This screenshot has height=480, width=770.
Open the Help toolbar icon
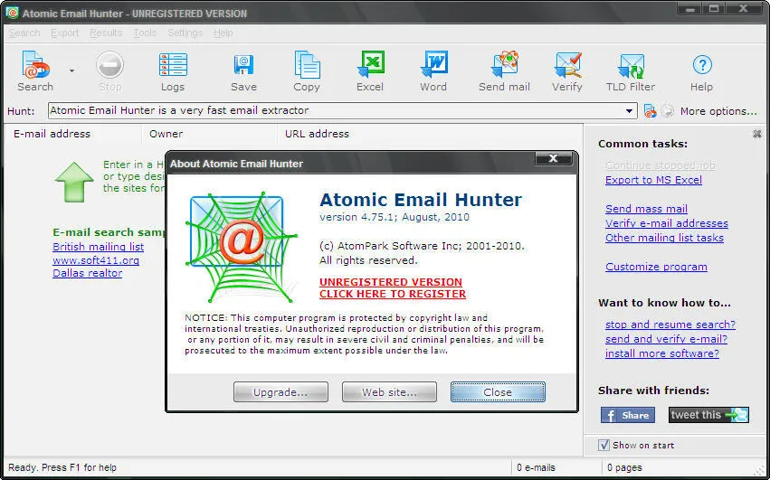click(702, 71)
